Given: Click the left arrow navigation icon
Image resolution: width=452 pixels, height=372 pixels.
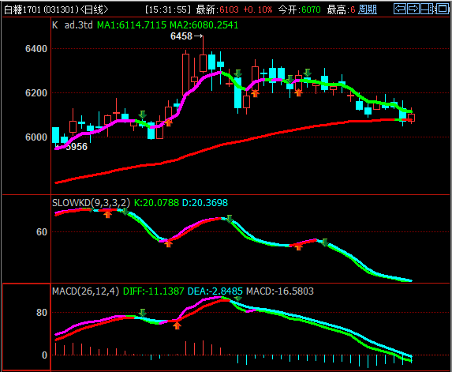Looking at the screenshot, I should point(400,9).
